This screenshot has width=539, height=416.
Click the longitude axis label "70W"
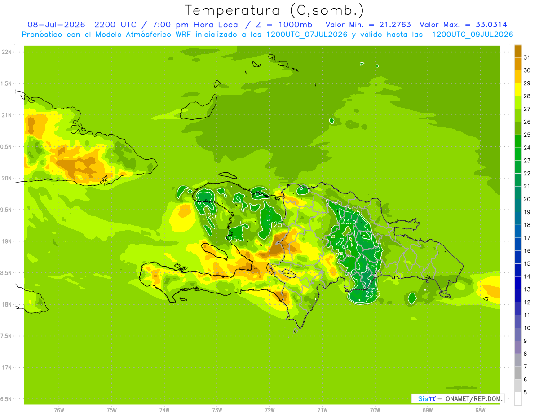(375, 410)
